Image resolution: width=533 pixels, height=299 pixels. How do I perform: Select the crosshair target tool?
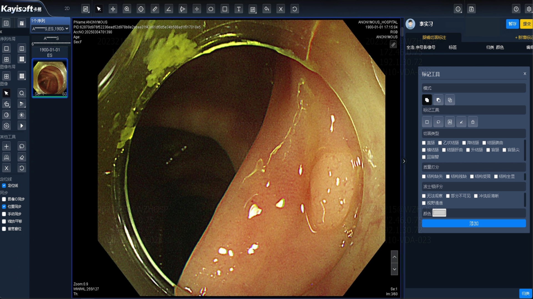(141, 9)
